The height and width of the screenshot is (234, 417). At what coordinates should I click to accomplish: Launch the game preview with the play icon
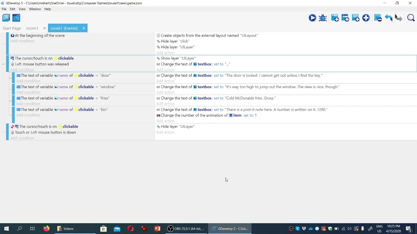(x=312, y=18)
